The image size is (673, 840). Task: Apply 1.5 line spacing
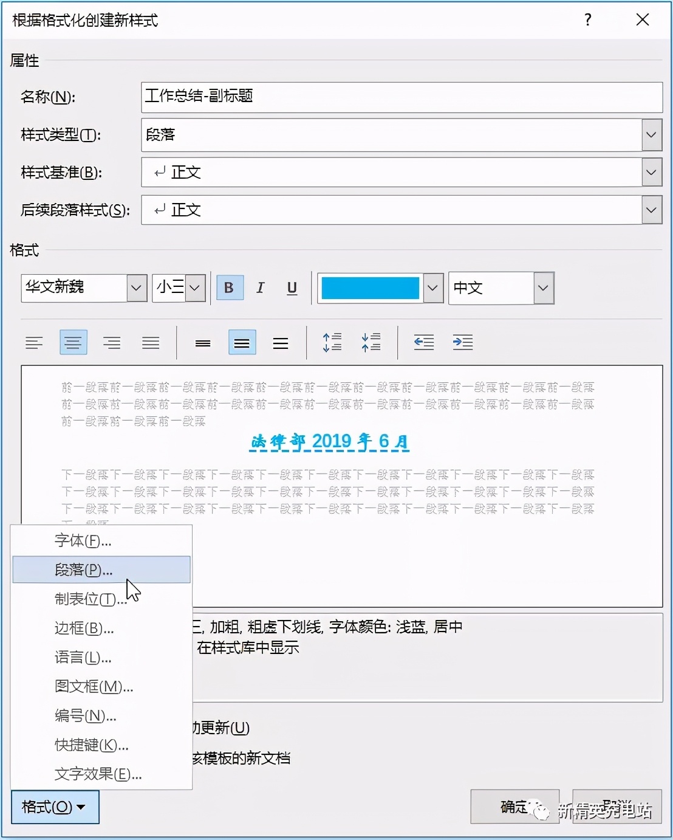(x=242, y=343)
